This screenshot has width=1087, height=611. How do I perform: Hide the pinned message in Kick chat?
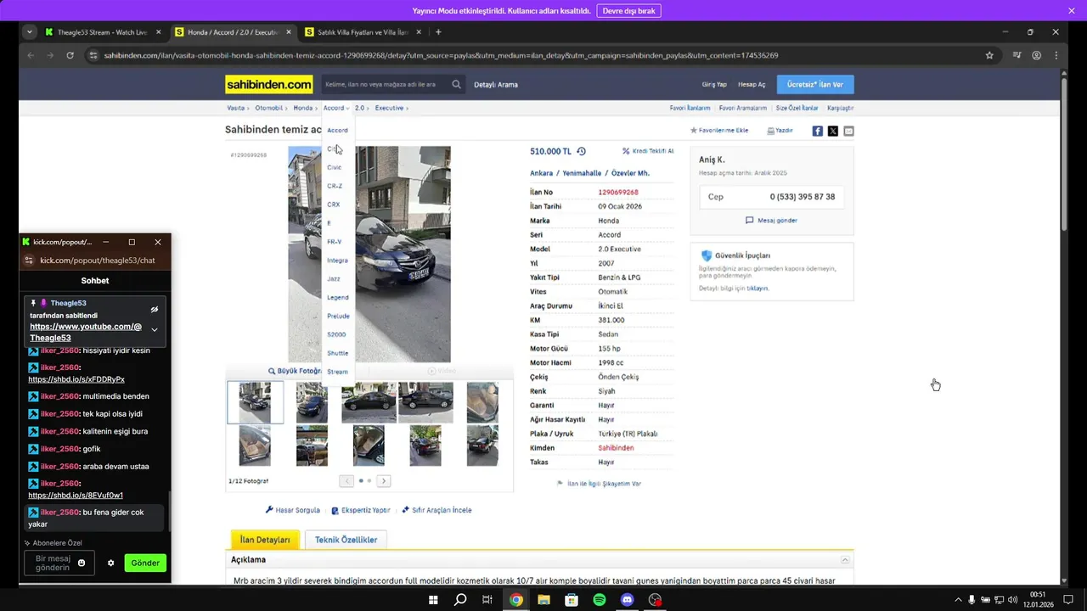click(x=154, y=309)
